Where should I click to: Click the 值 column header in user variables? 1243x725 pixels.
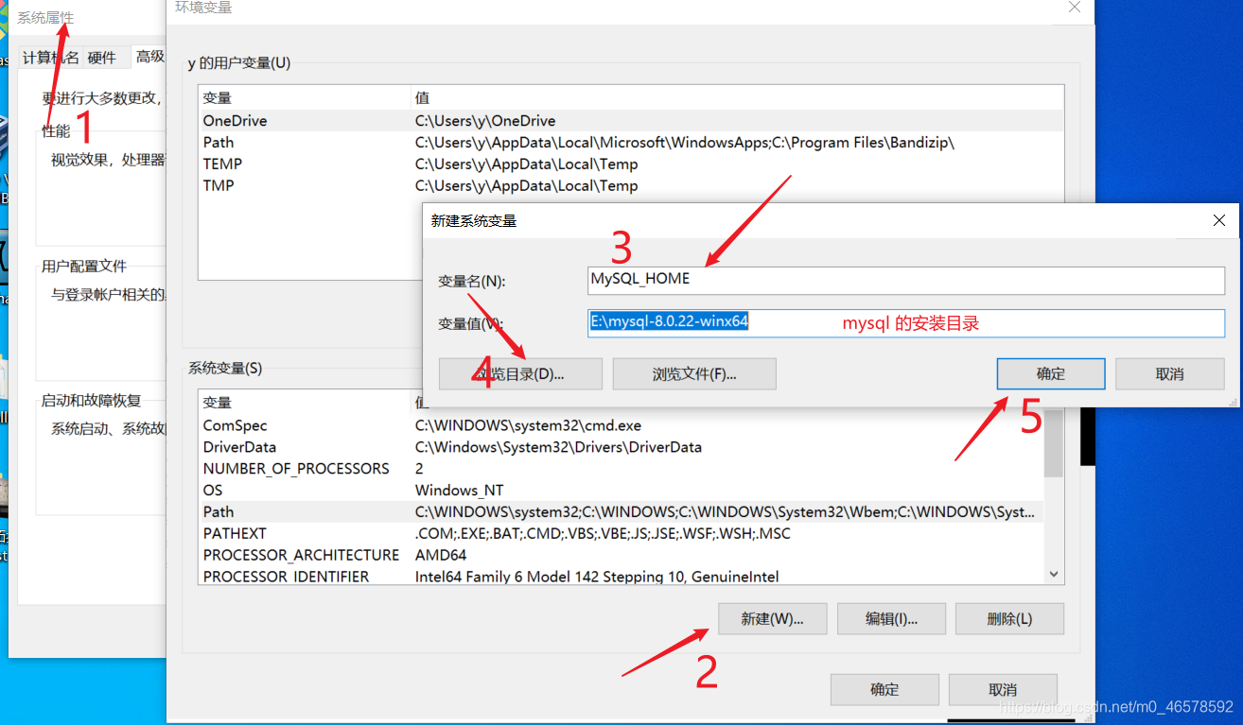[x=737, y=98]
